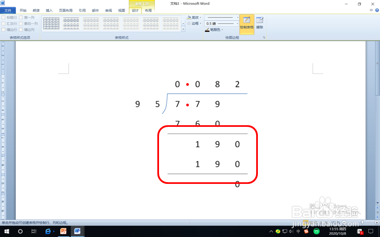Click the Word application icon in title bar
The height and width of the screenshot is (237, 380).
3,3
